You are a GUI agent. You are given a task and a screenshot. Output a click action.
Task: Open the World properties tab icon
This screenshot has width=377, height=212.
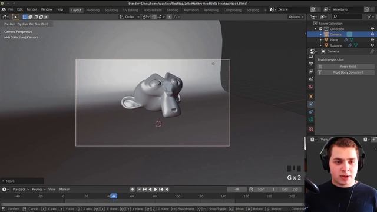(311, 87)
